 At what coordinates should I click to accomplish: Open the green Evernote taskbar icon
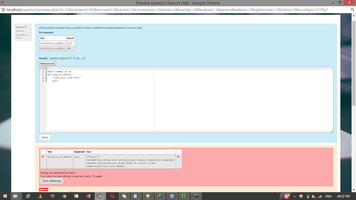click(x=184, y=196)
